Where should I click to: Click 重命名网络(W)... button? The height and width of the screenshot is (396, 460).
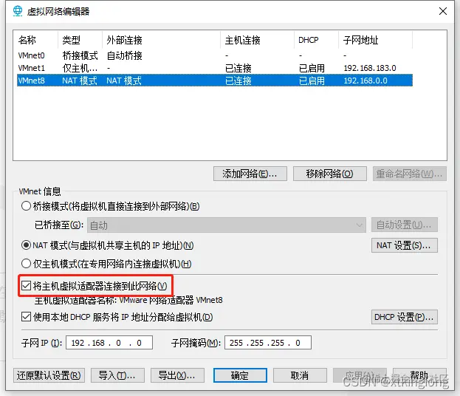pyautogui.click(x=410, y=174)
